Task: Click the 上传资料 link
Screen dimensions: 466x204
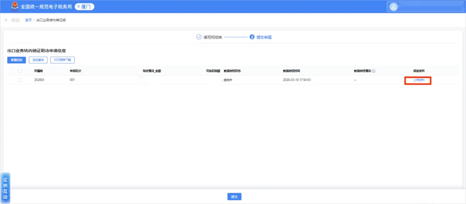Action: pos(419,80)
